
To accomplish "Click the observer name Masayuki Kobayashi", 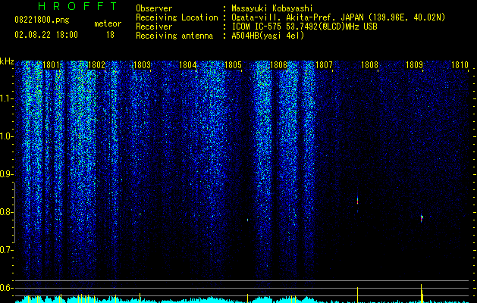I will 272,8.
